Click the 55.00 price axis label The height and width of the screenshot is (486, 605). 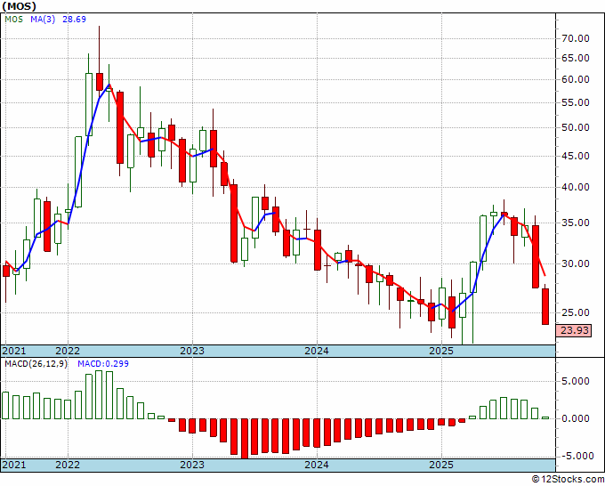(x=576, y=102)
